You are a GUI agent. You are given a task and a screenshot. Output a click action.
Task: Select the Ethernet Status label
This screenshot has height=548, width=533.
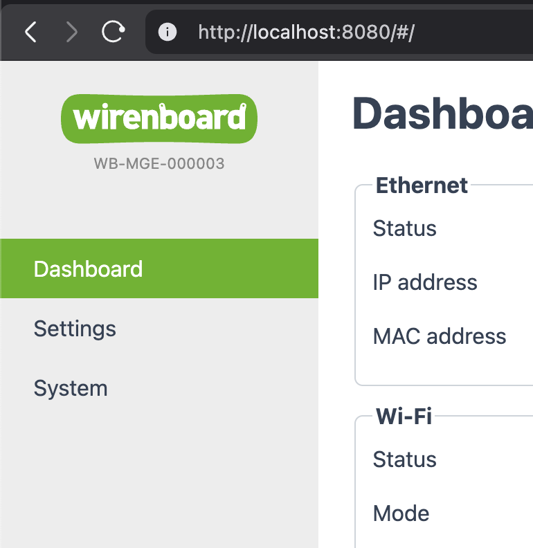[x=405, y=228]
